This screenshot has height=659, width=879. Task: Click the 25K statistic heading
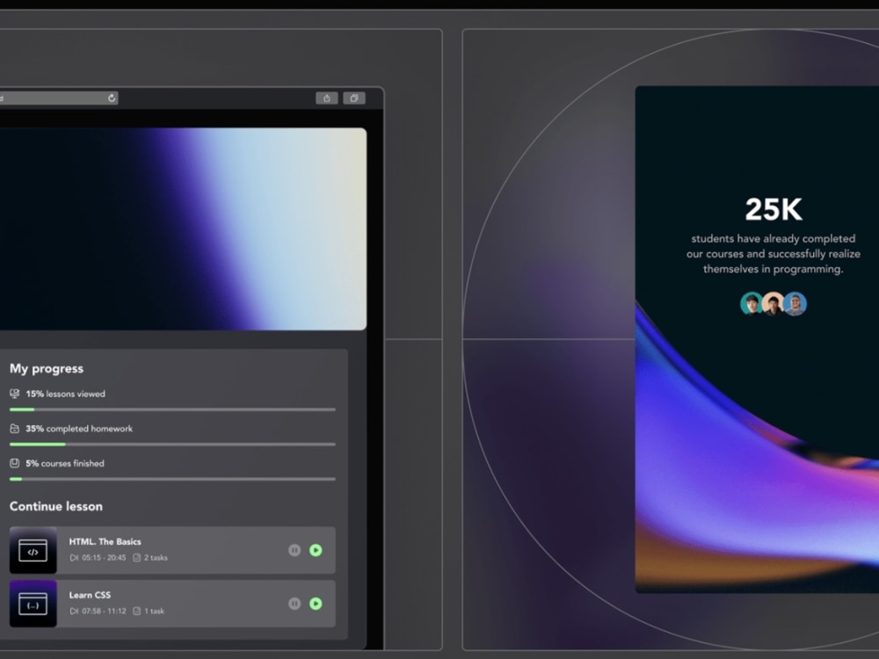pos(774,210)
